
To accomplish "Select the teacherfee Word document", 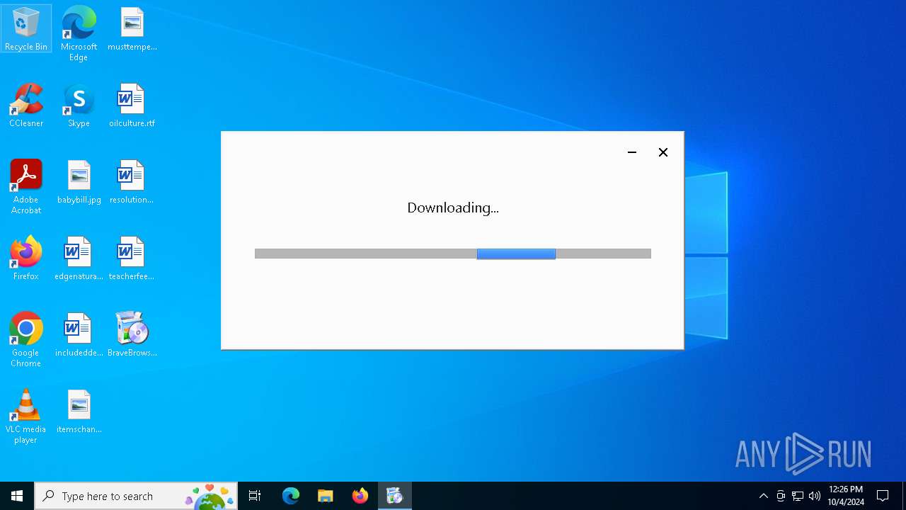I will (x=132, y=258).
